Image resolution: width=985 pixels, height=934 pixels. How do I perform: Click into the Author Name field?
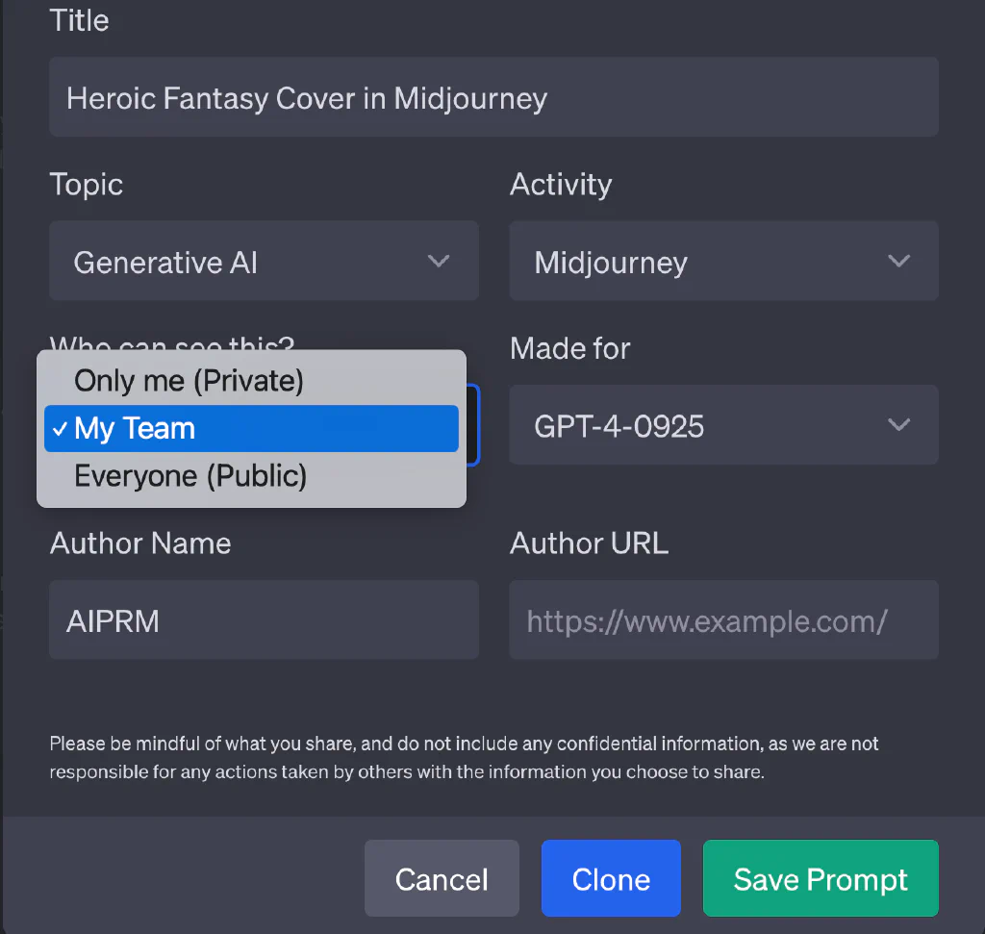[264, 620]
